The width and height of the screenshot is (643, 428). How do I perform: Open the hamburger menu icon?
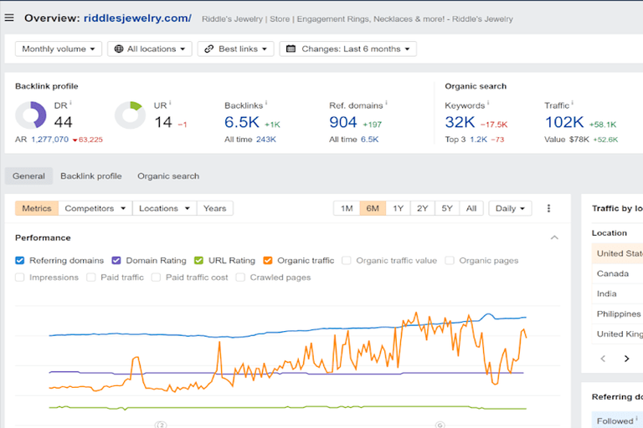pyautogui.click(x=9, y=18)
